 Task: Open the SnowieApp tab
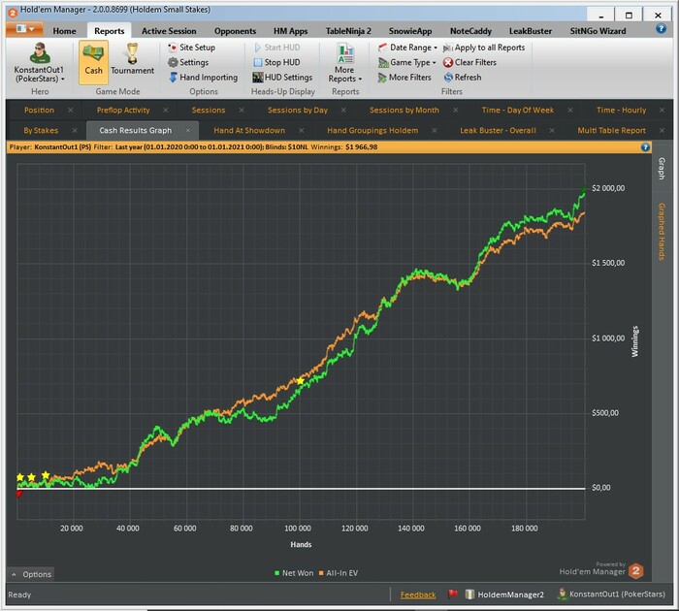[410, 31]
